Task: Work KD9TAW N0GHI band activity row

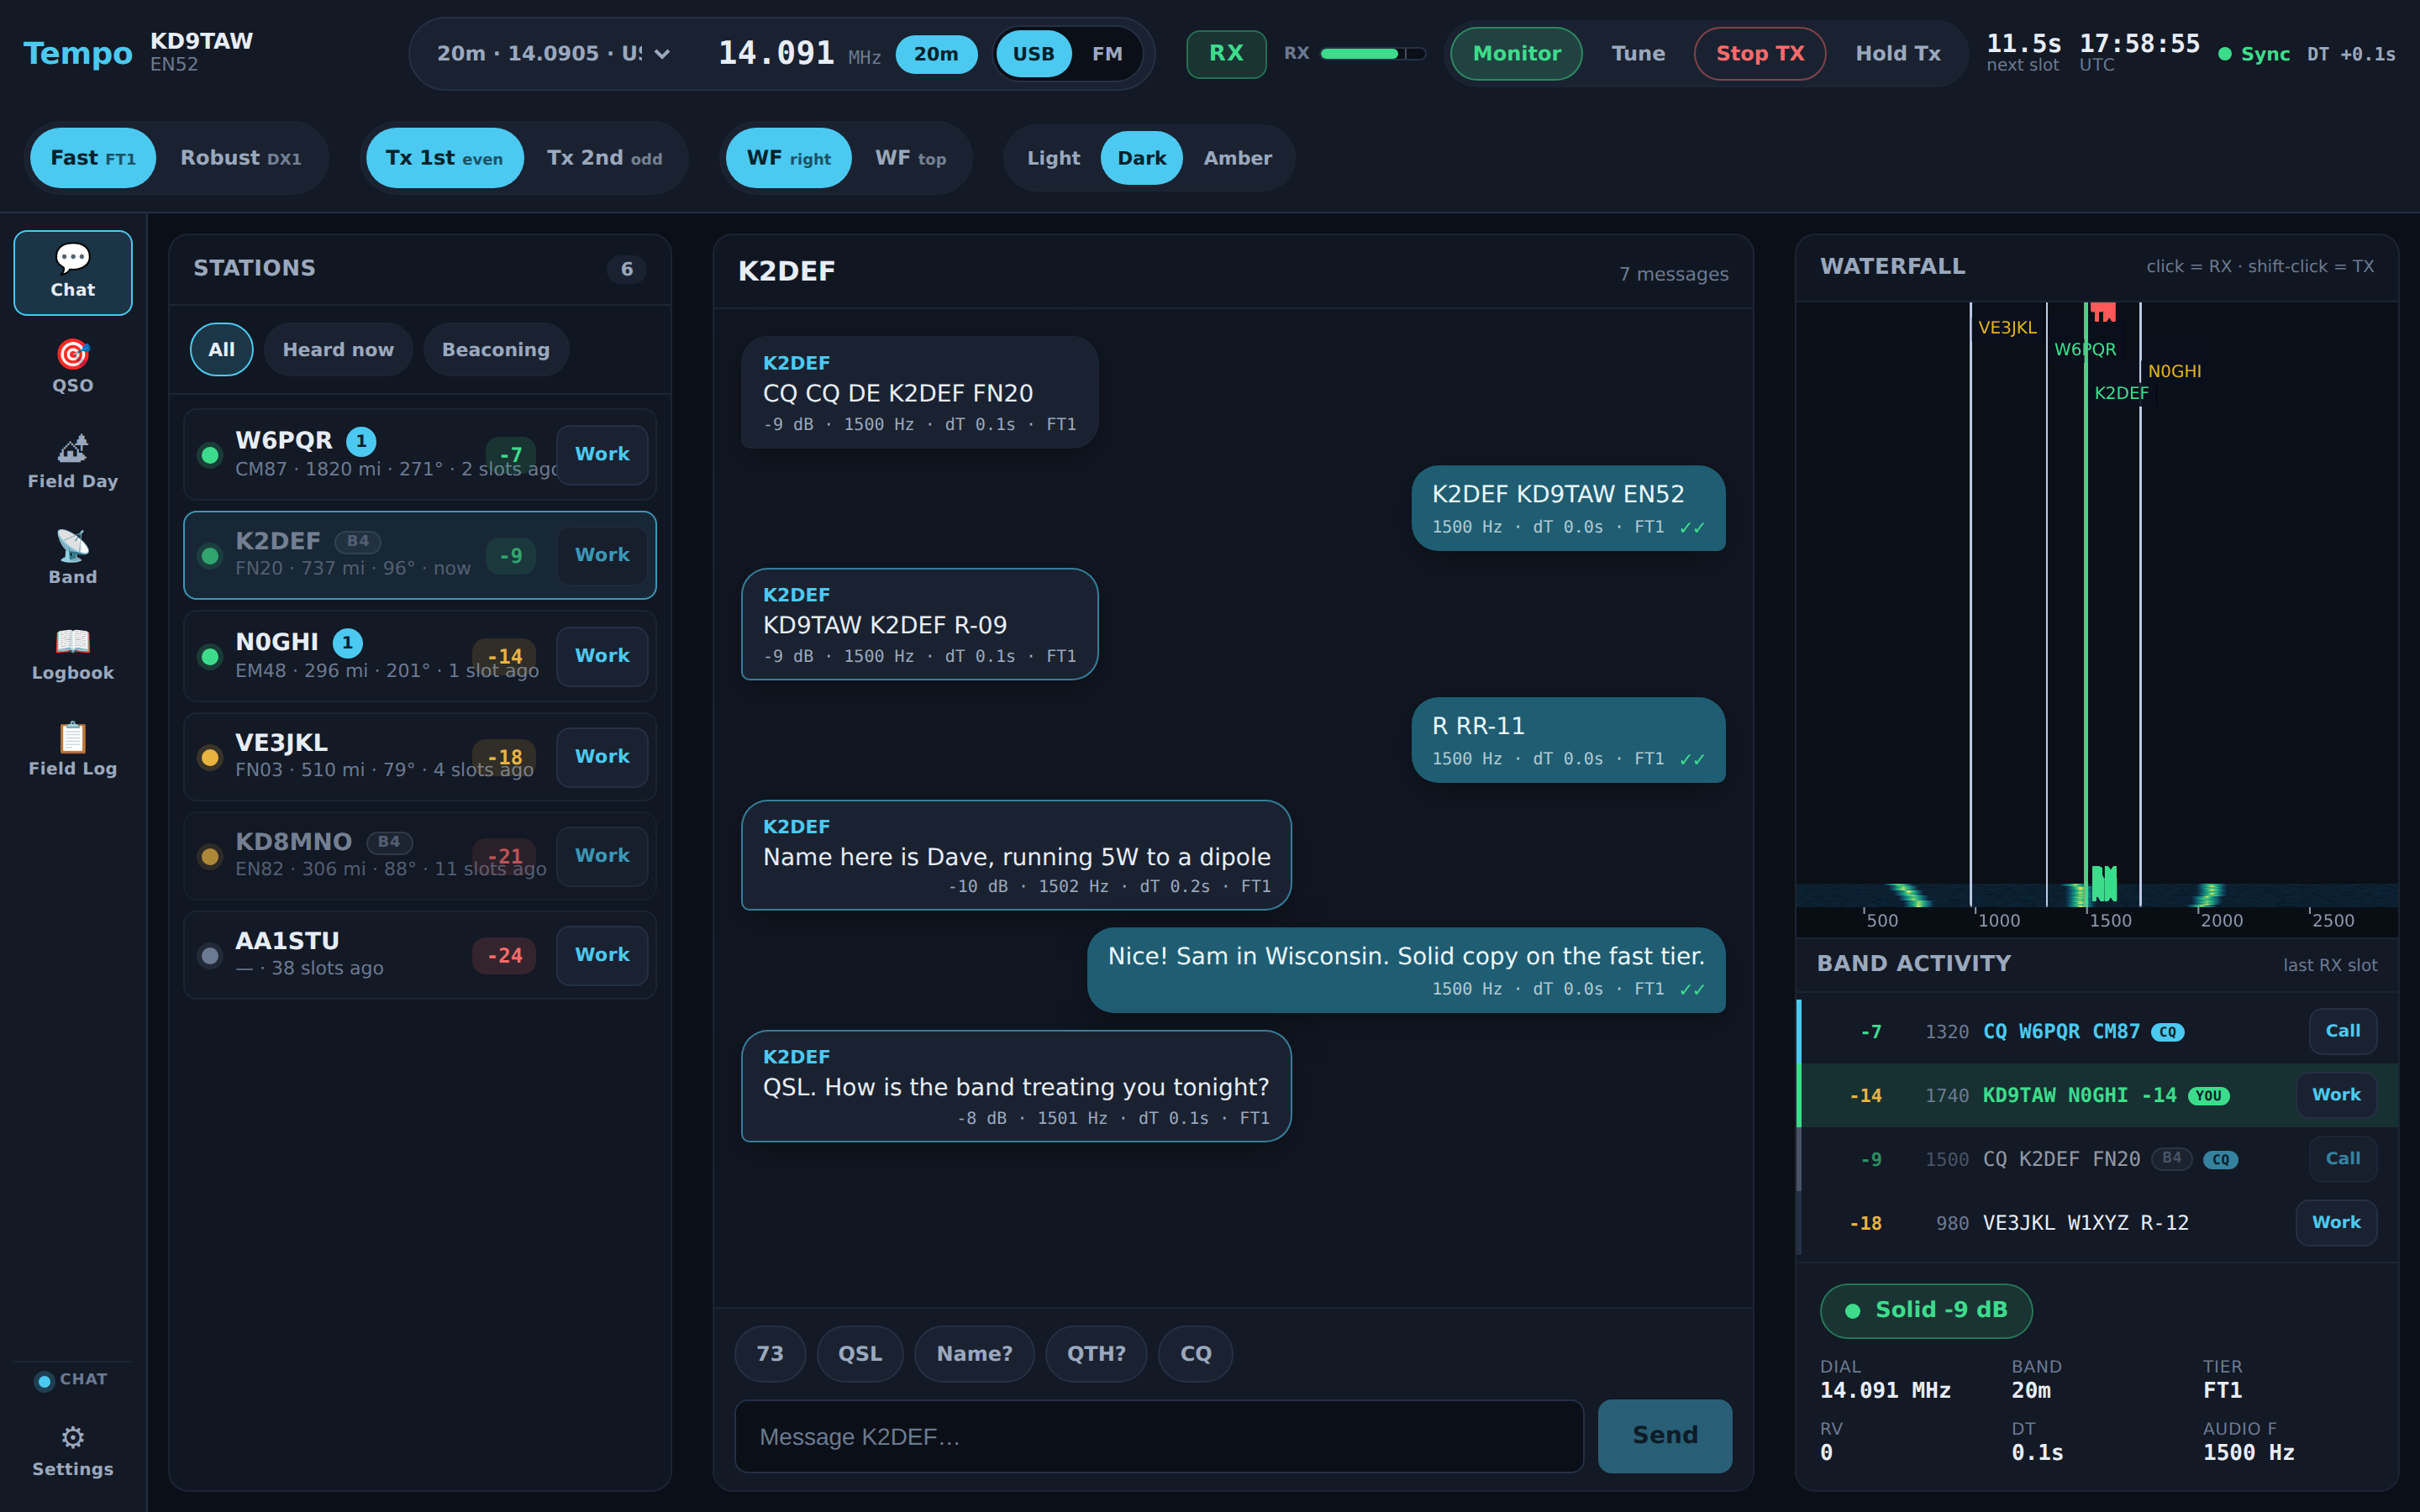Action: pos(2336,1096)
